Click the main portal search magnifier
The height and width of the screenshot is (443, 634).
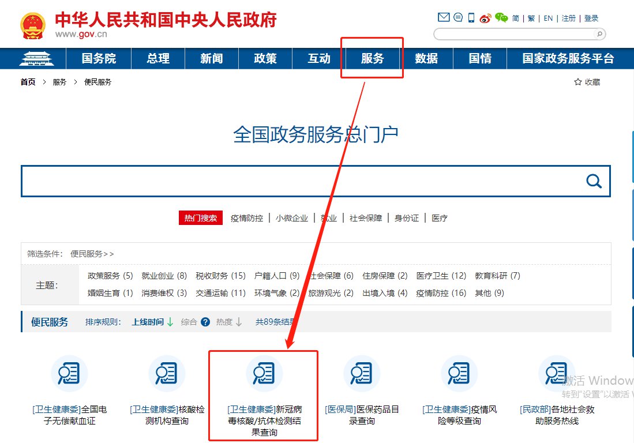(x=594, y=181)
